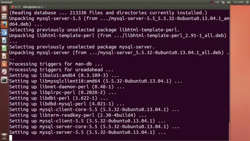The width and height of the screenshot is (250, 141).
Task: Open System Settings wrench icon in launcher
Action: click(4, 72)
